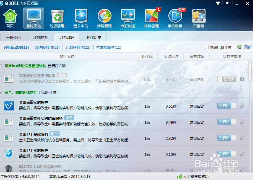Viewport: 253px width, 180px height.
Task: Click the 0.51秒 startup time value
Action: (171, 106)
